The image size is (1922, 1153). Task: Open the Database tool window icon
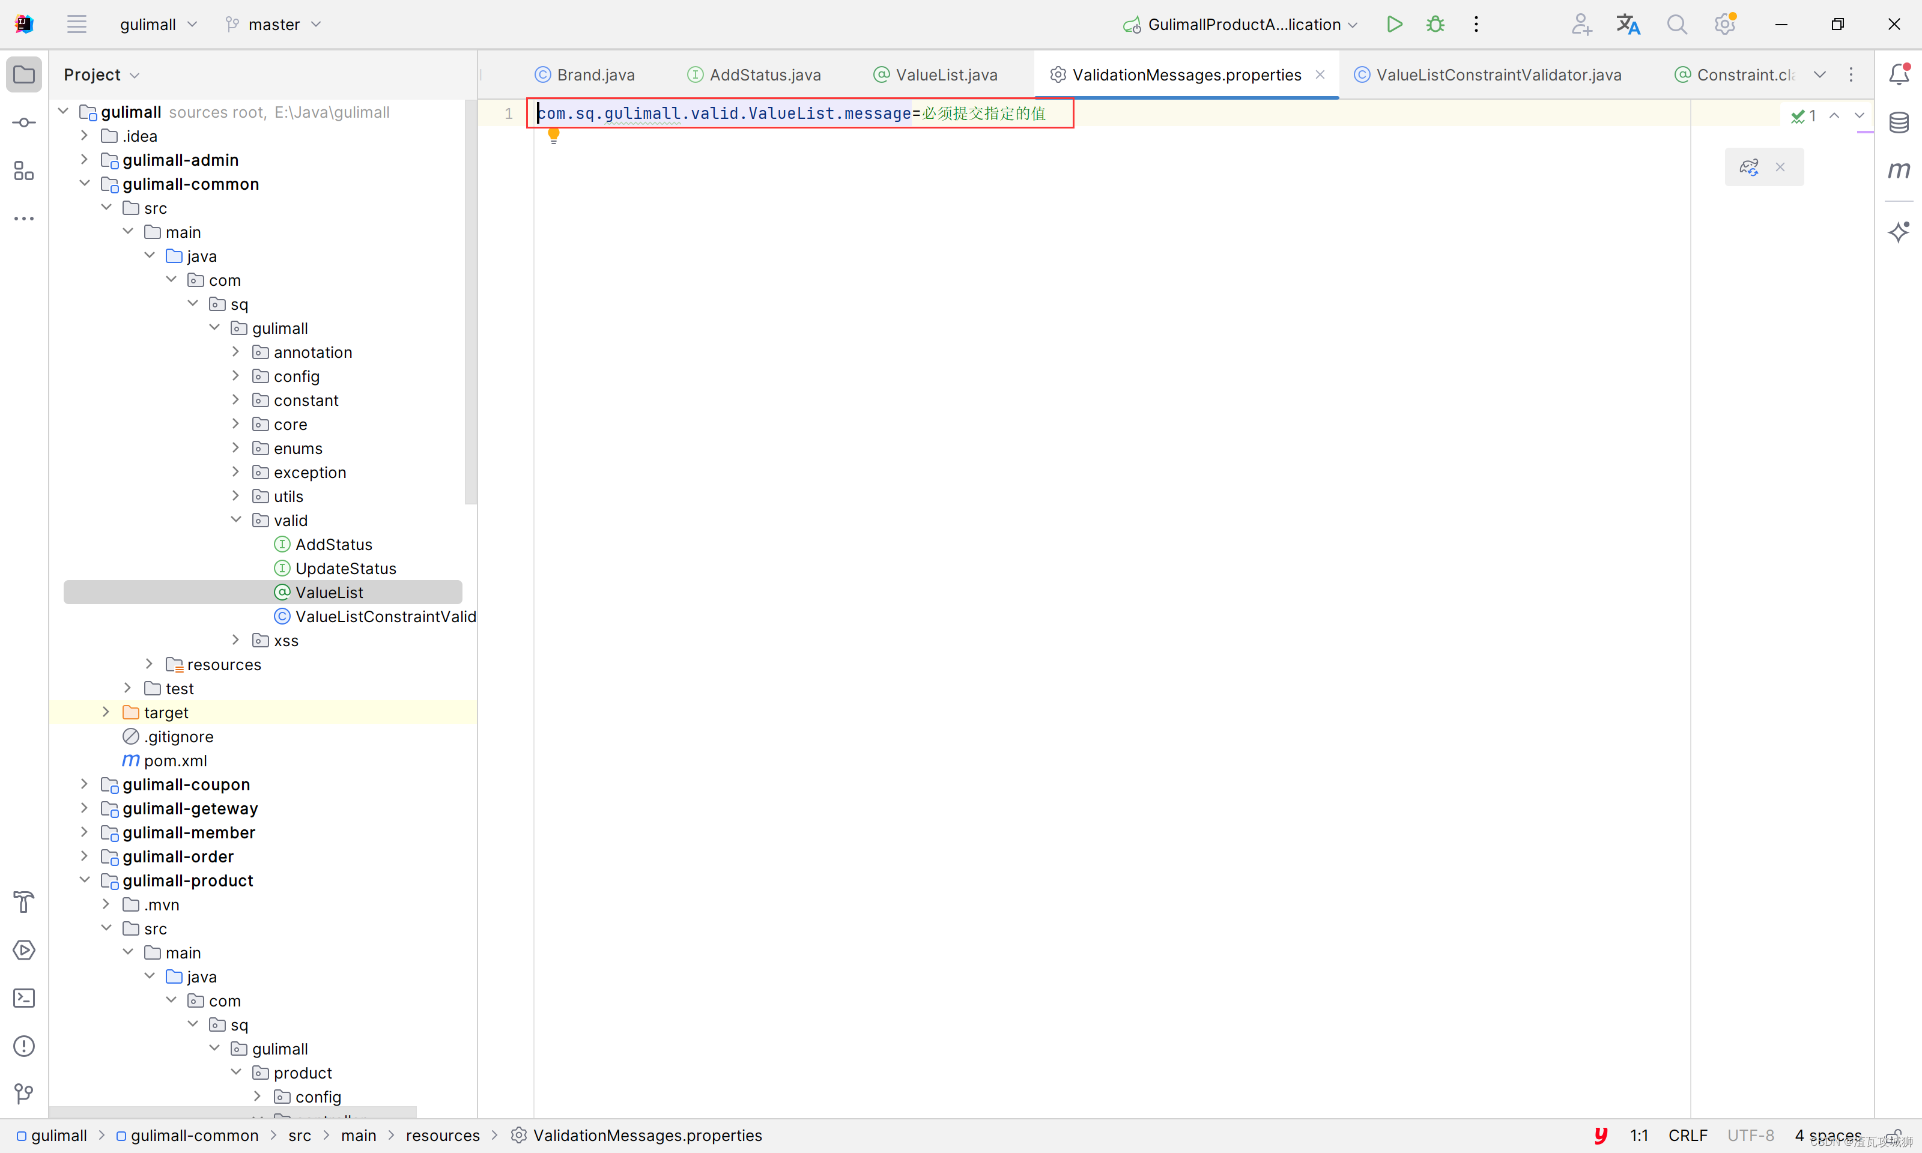click(x=1899, y=122)
